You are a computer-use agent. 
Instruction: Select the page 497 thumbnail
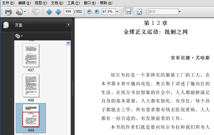[31, 55]
